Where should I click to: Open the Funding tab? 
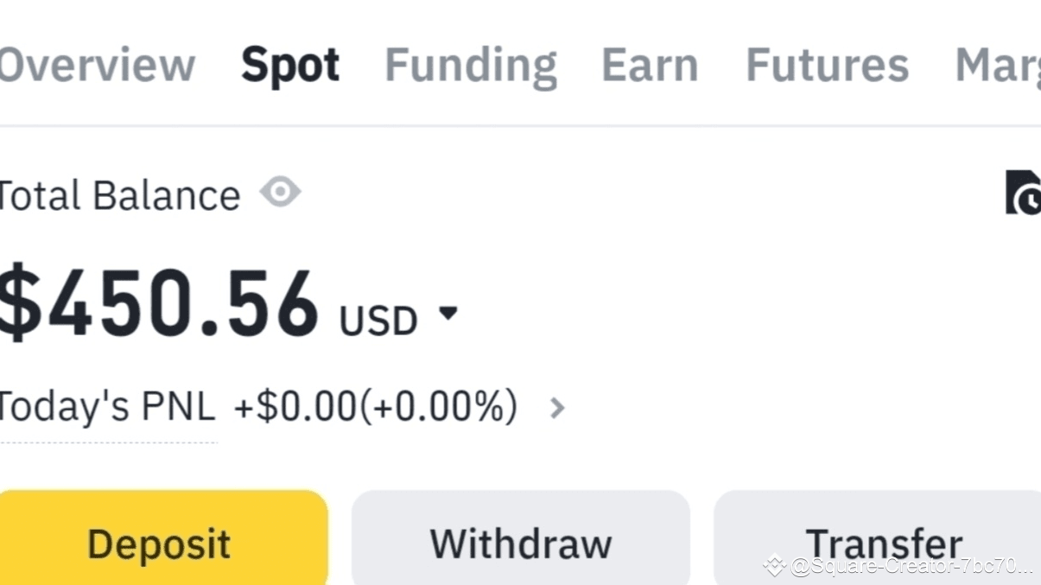click(470, 65)
